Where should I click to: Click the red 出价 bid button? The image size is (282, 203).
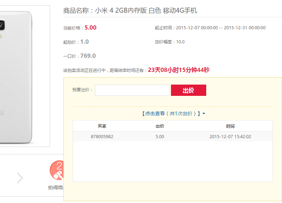click(189, 90)
